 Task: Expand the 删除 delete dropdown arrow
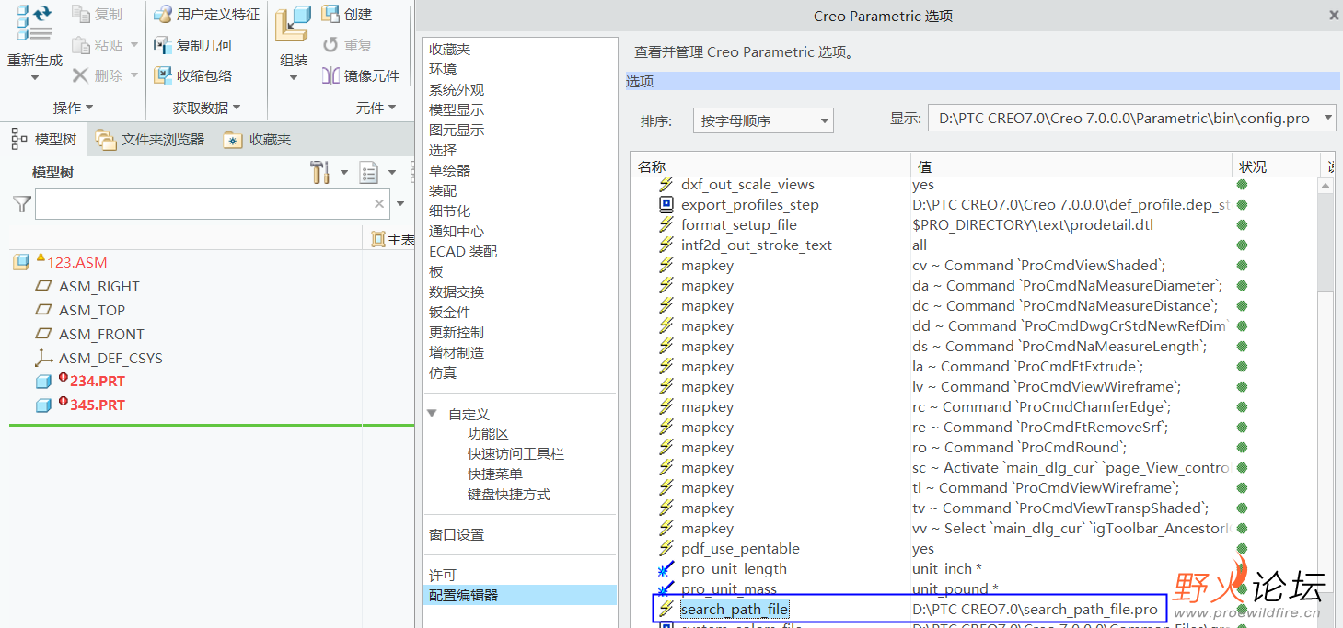(134, 75)
